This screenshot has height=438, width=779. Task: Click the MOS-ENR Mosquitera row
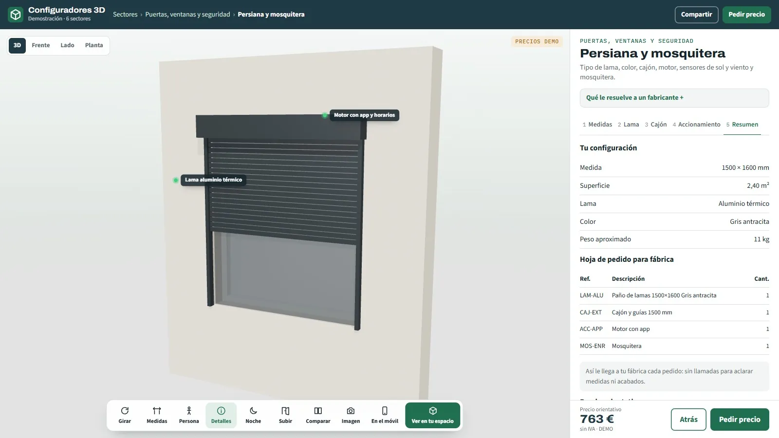[x=674, y=346]
